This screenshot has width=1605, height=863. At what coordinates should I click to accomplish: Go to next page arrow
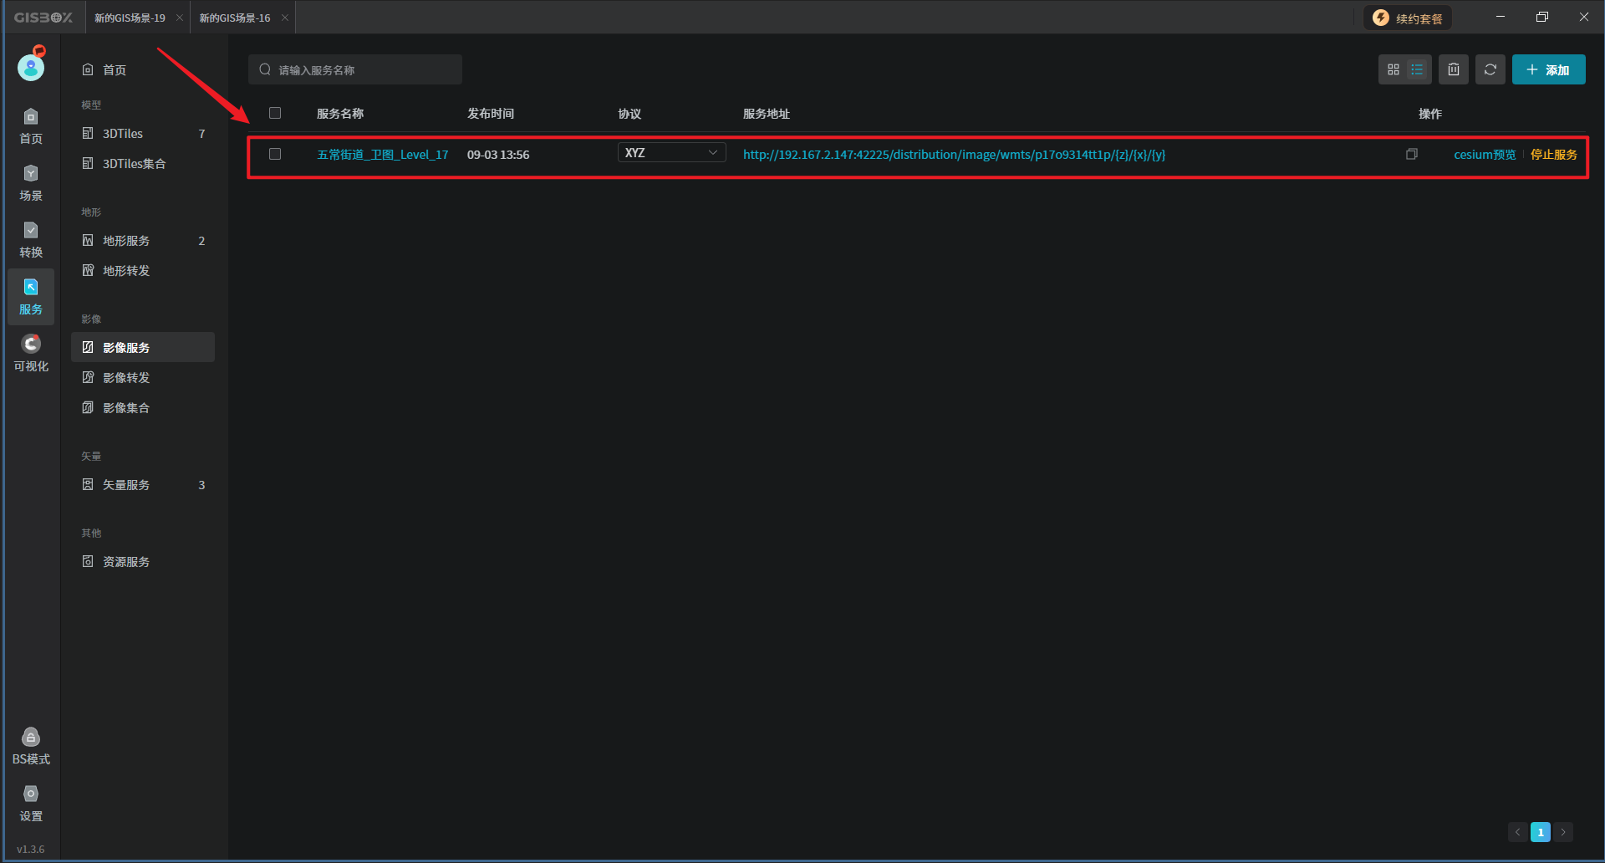click(x=1563, y=832)
